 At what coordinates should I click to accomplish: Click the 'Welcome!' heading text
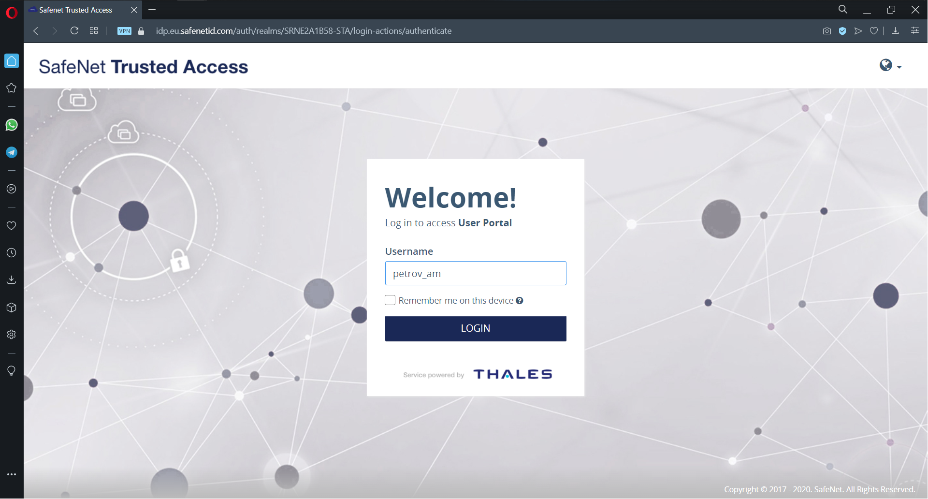[451, 197]
